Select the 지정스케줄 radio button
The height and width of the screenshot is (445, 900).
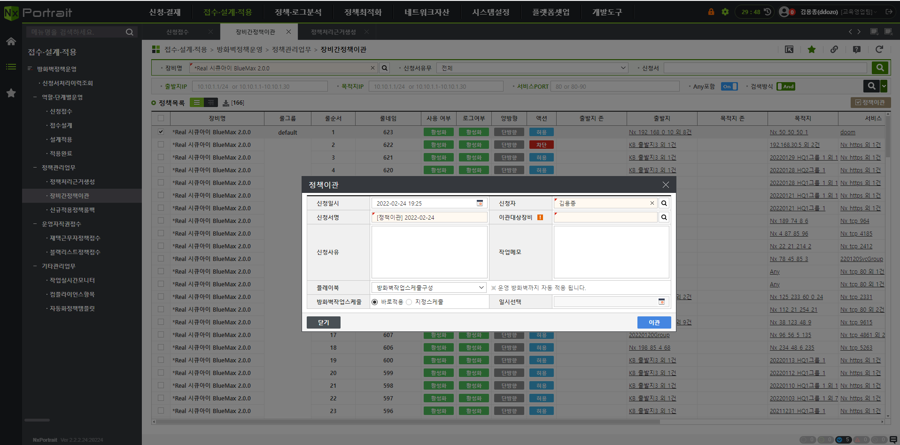(409, 302)
